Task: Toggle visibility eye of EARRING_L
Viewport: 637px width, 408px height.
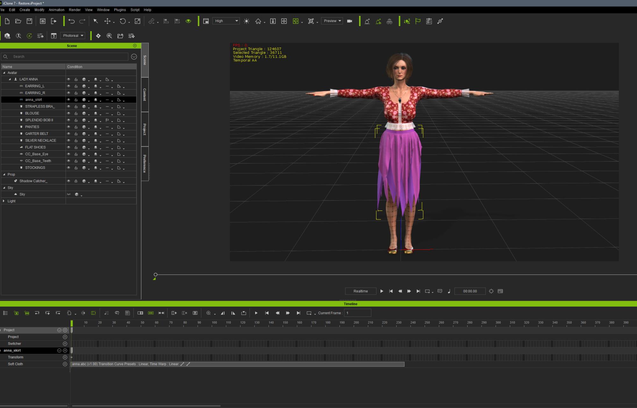Action: 68,86
